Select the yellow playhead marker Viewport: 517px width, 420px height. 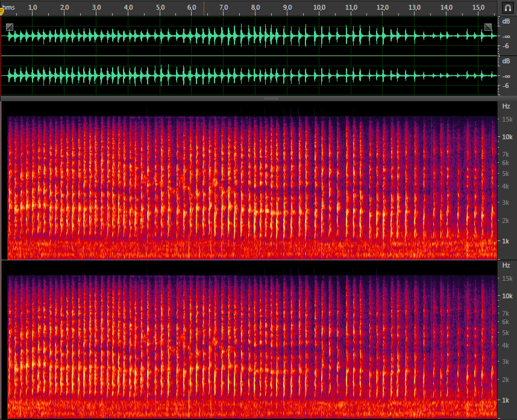click(x=2, y=11)
